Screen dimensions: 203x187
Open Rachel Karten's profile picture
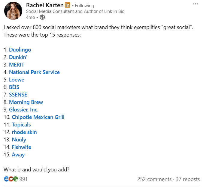(13, 11)
